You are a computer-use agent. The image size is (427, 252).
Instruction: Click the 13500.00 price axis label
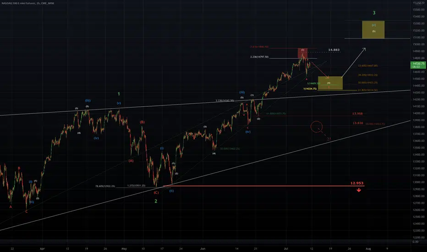pyautogui.click(x=419, y=148)
